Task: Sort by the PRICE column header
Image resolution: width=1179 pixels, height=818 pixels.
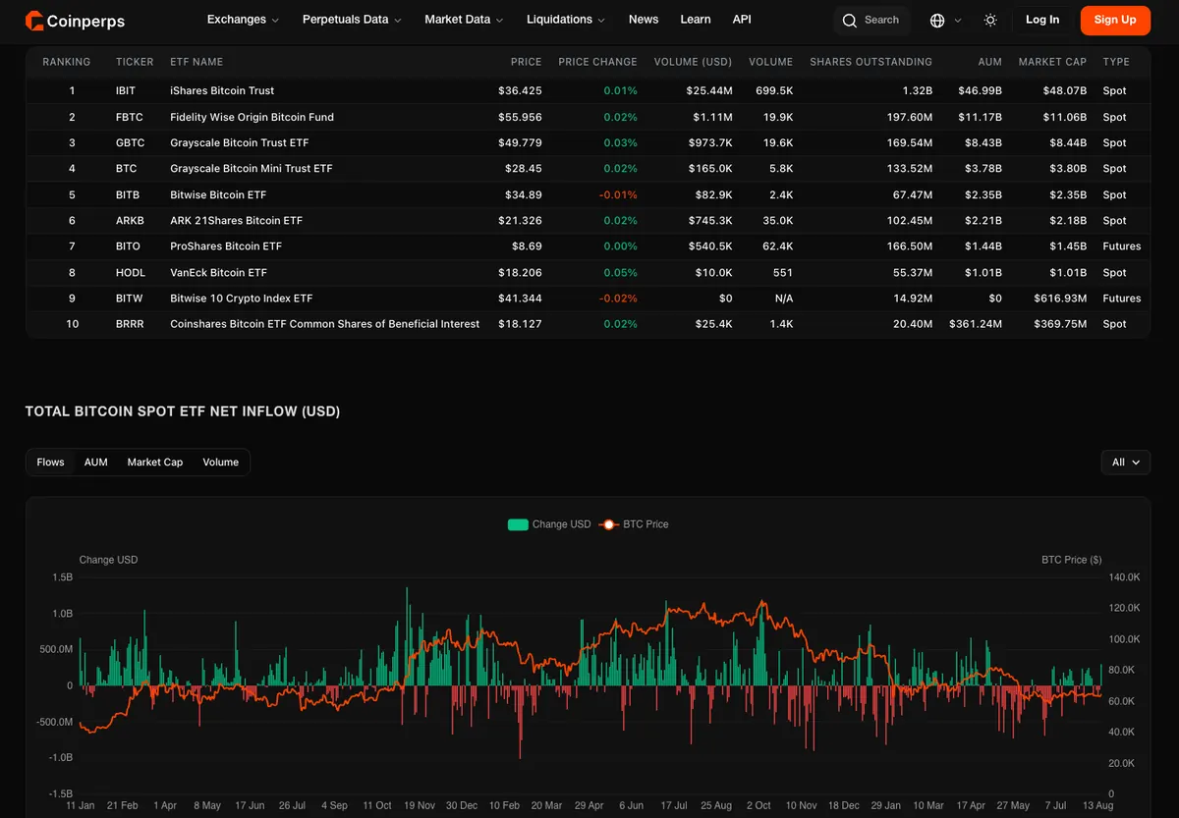Action: 527,62
